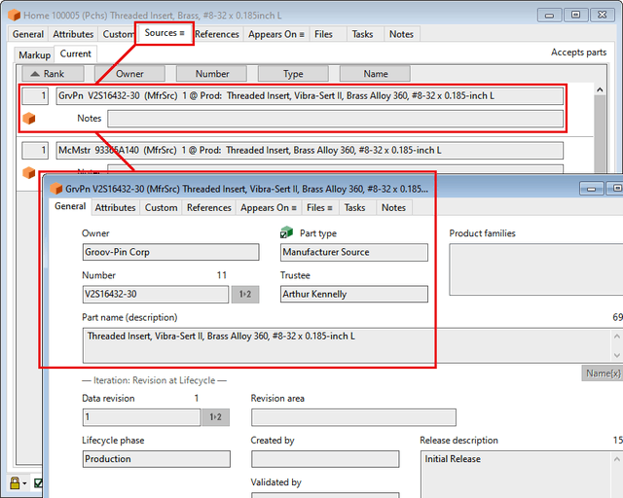The width and height of the screenshot is (623, 498).
Task: Click green Part type icon
Action: tap(286, 232)
